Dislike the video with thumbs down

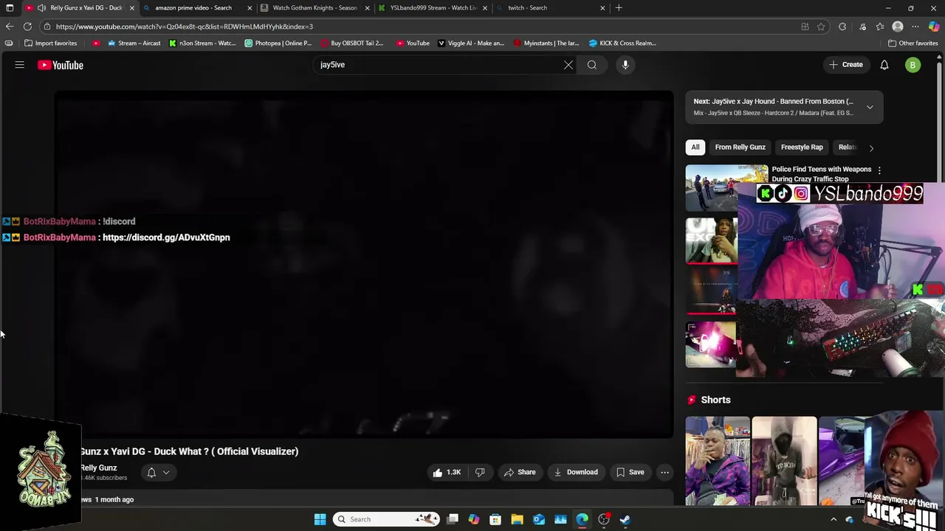click(480, 472)
